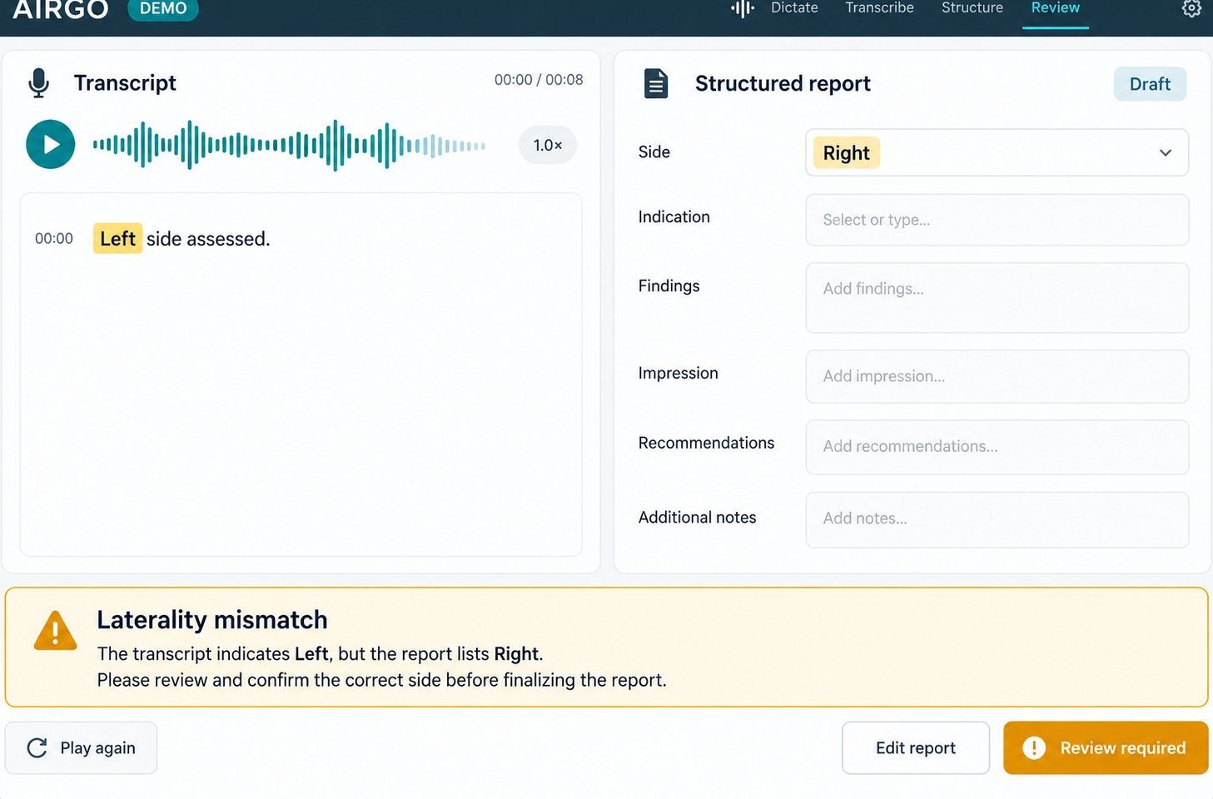1213x799 pixels.
Task: Switch to the Dictate tab
Action: pyautogui.click(x=794, y=7)
